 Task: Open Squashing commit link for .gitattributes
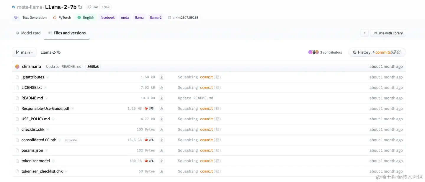click(199, 77)
